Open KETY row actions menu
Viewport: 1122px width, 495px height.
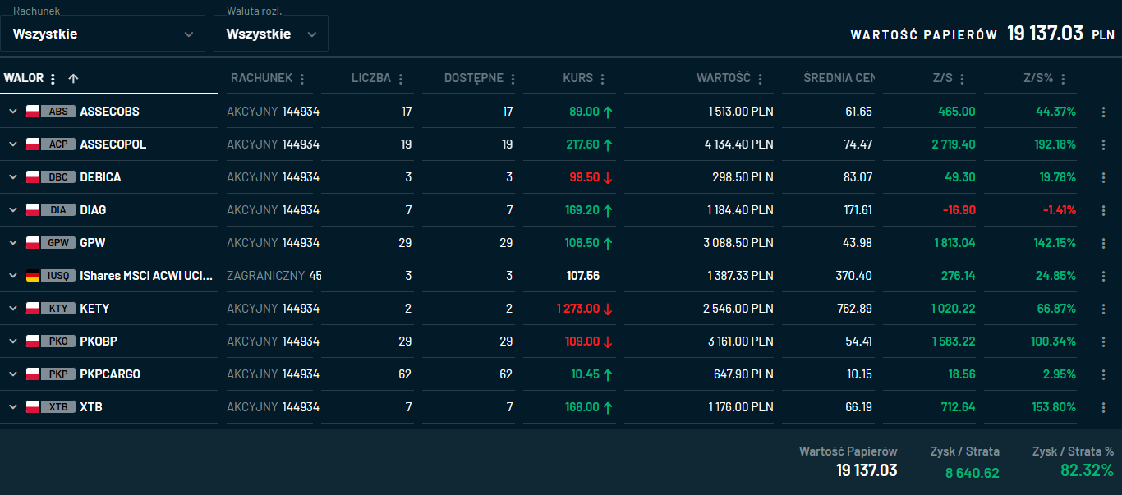[x=1104, y=309]
